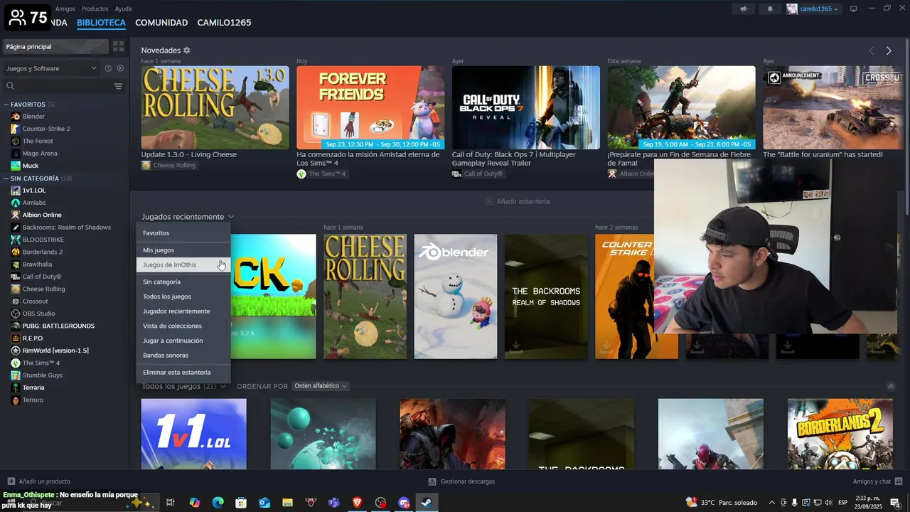The height and width of the screenshot is (512, 910).
Task: Choose Vista de colecciones option
Action: [x=183, y=326]
